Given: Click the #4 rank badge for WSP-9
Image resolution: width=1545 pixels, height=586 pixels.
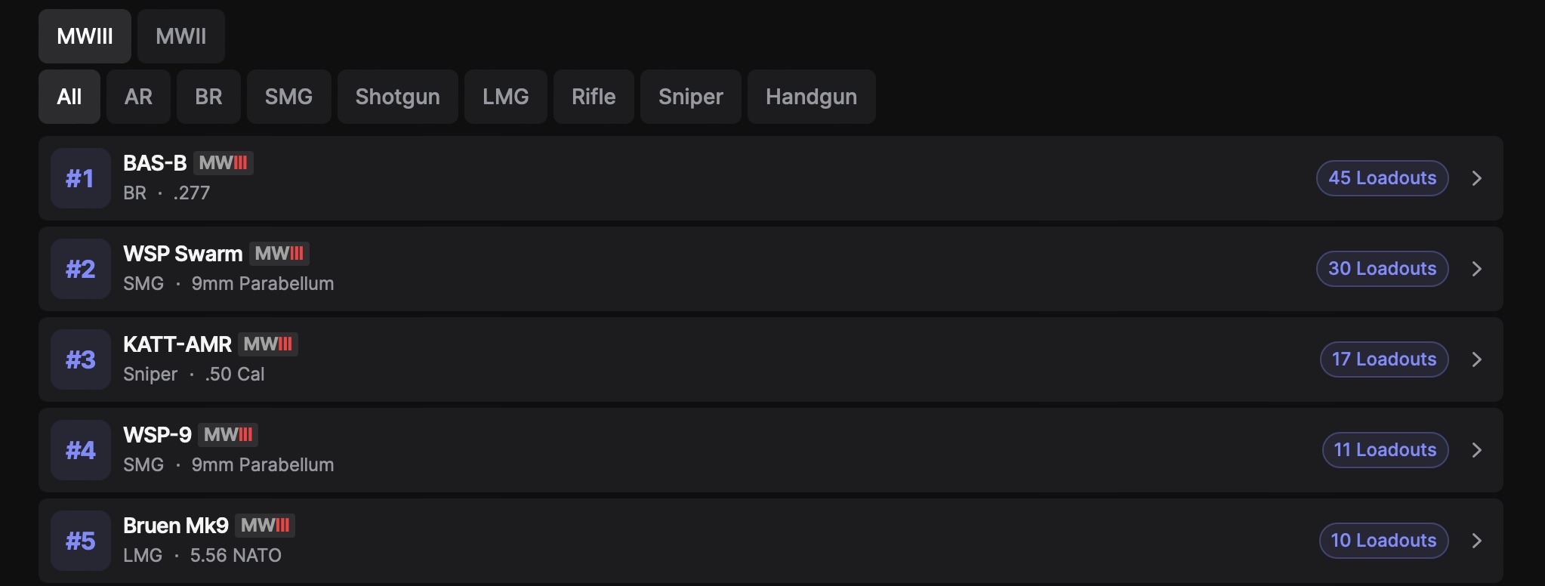Looking at the screenshot, I should 80,450.
